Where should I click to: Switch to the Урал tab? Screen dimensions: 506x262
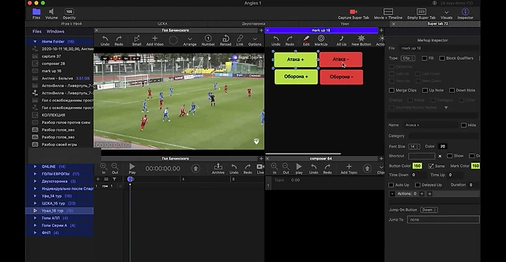[344, 24]
